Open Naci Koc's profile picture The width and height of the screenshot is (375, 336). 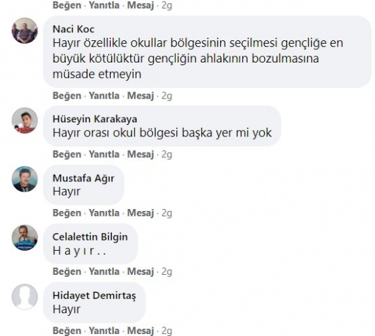click(x=25, y=30)
